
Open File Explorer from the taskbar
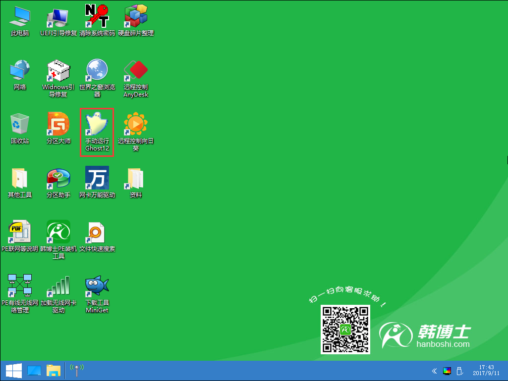[54, 371]
